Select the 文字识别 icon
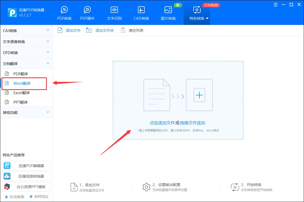The width and height of the screenshot is (304, 202). coord(114,10)
